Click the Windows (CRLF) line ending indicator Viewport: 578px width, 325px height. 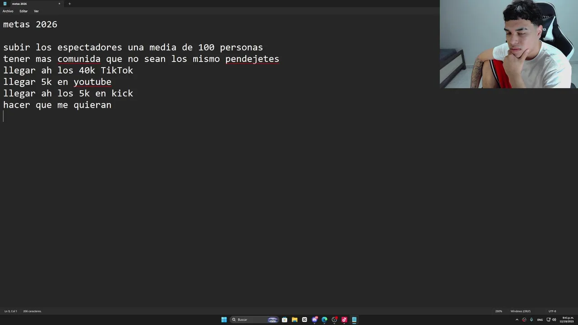pos(520,311)
